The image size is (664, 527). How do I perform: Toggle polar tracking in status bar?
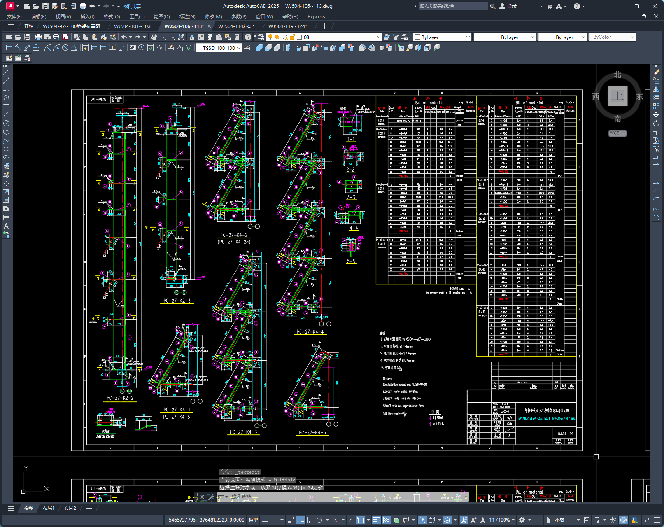[x=320, y=520]
